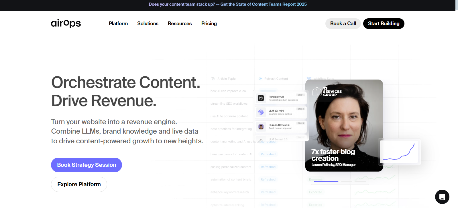Click the airOps logo
Viewport: 458px width, 208px height.
[66, 23]
